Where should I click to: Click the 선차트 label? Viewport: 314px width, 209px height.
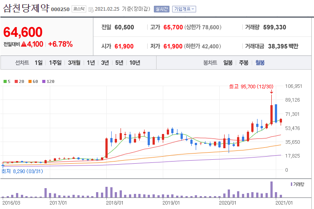pos(22,63)
